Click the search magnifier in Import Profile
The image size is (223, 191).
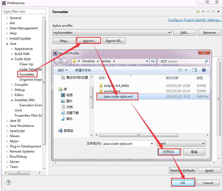point(206,61)
